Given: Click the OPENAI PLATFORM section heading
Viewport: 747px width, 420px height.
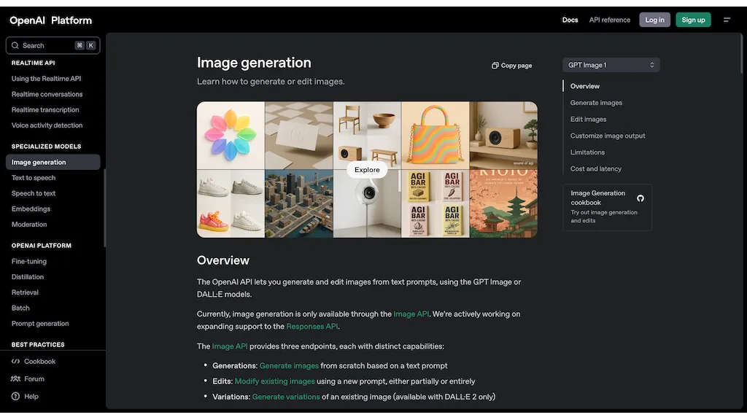Looking at the screenshot, I should point(42,246).
